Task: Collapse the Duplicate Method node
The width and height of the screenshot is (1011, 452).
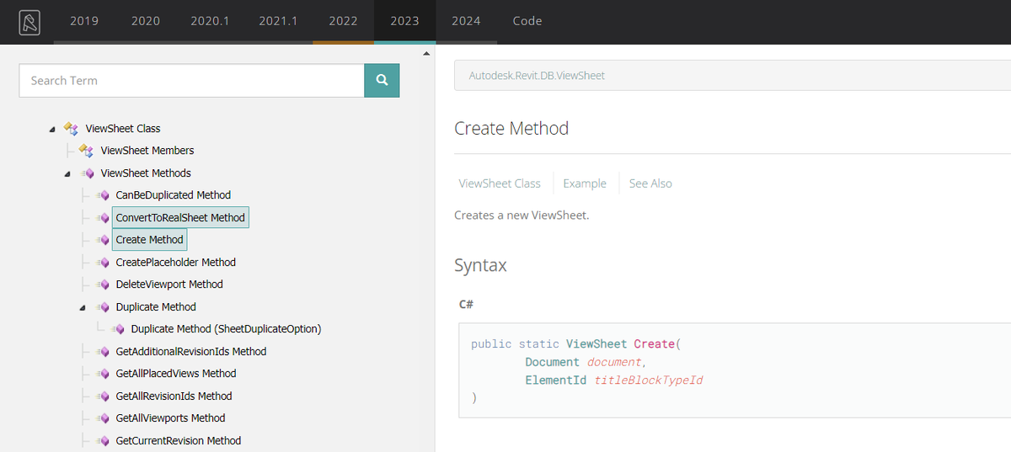Action: (83, 307)
